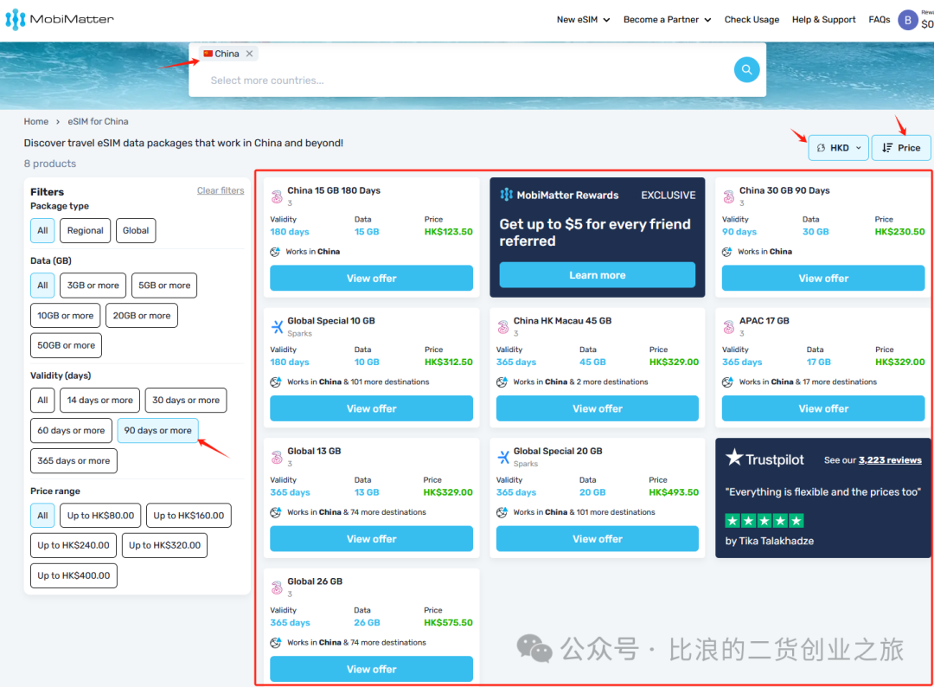The width and height of the screenshot is (934, 687).
Task: Open the FAQs page
Action: [880, 20]
